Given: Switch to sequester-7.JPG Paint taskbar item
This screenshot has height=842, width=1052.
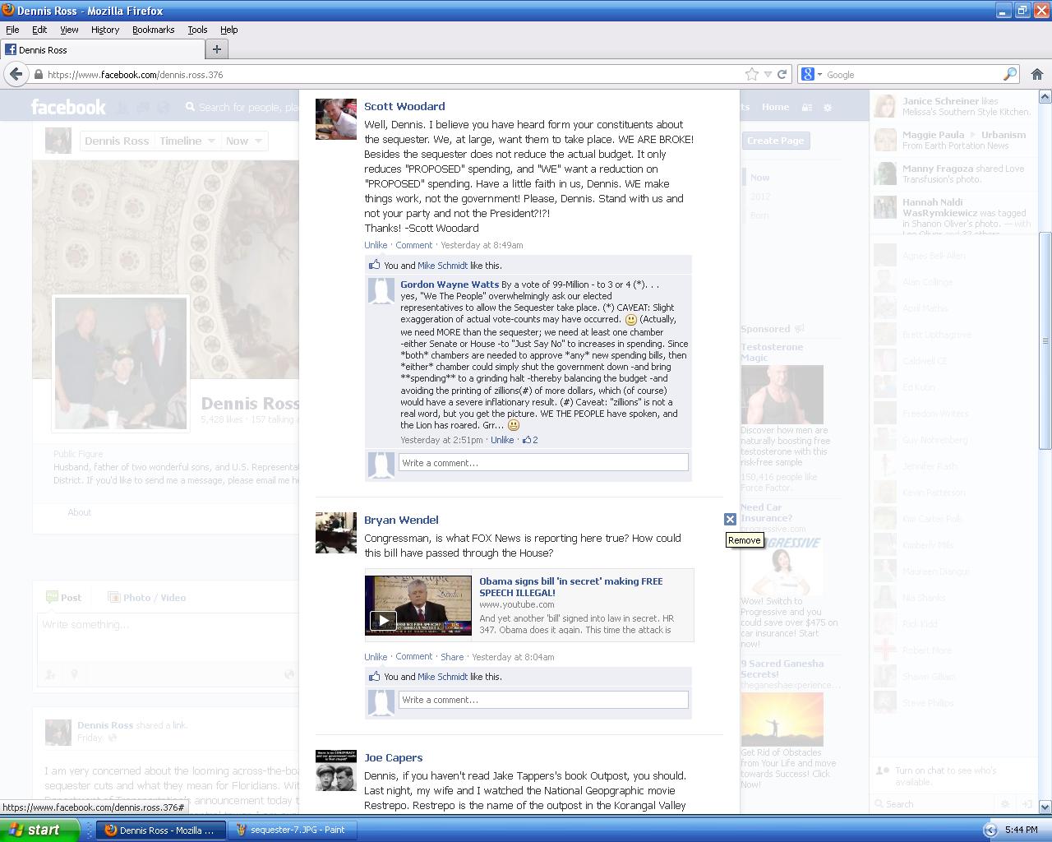Looking at the screenshot, I should point(290,830).
